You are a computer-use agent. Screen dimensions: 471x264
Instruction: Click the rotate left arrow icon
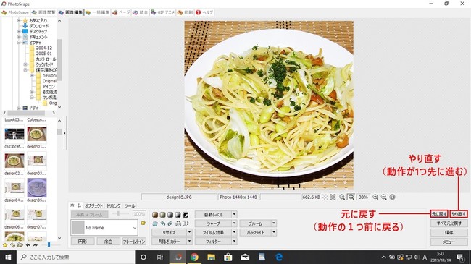(162, 223)
